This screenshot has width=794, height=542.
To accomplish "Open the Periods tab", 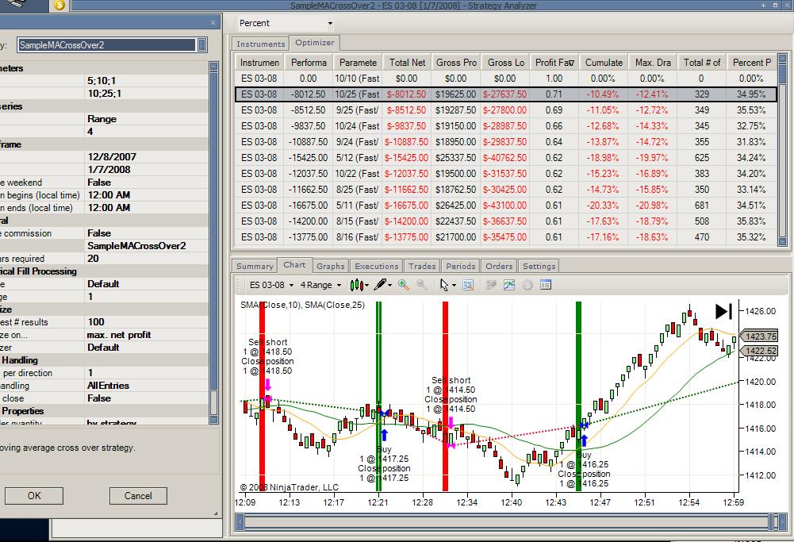I will (x=461, y=266).
